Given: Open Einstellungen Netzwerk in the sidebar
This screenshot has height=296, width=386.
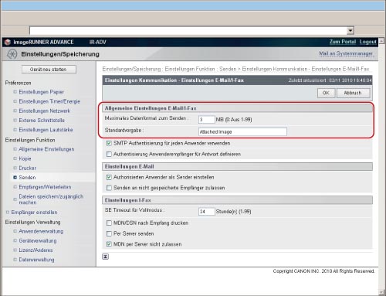Looking at the screenshot, I should 44,111.
